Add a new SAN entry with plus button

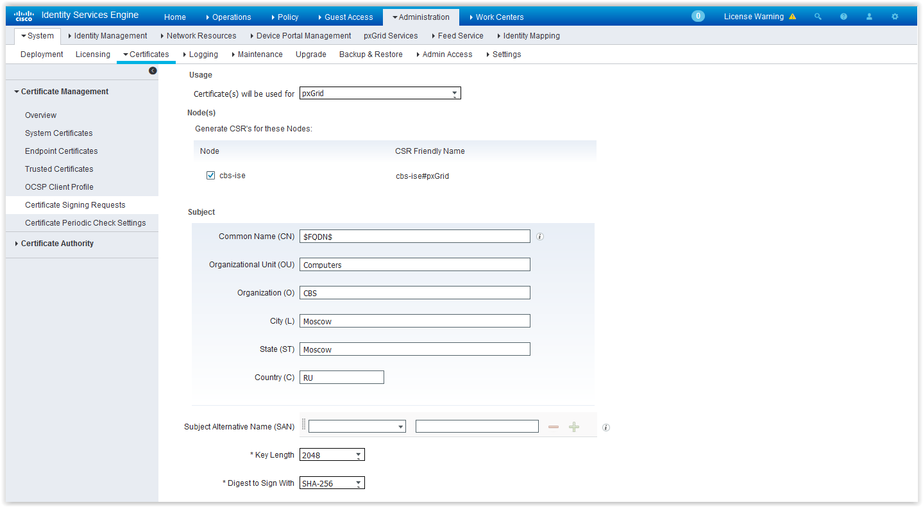(573, 426)
